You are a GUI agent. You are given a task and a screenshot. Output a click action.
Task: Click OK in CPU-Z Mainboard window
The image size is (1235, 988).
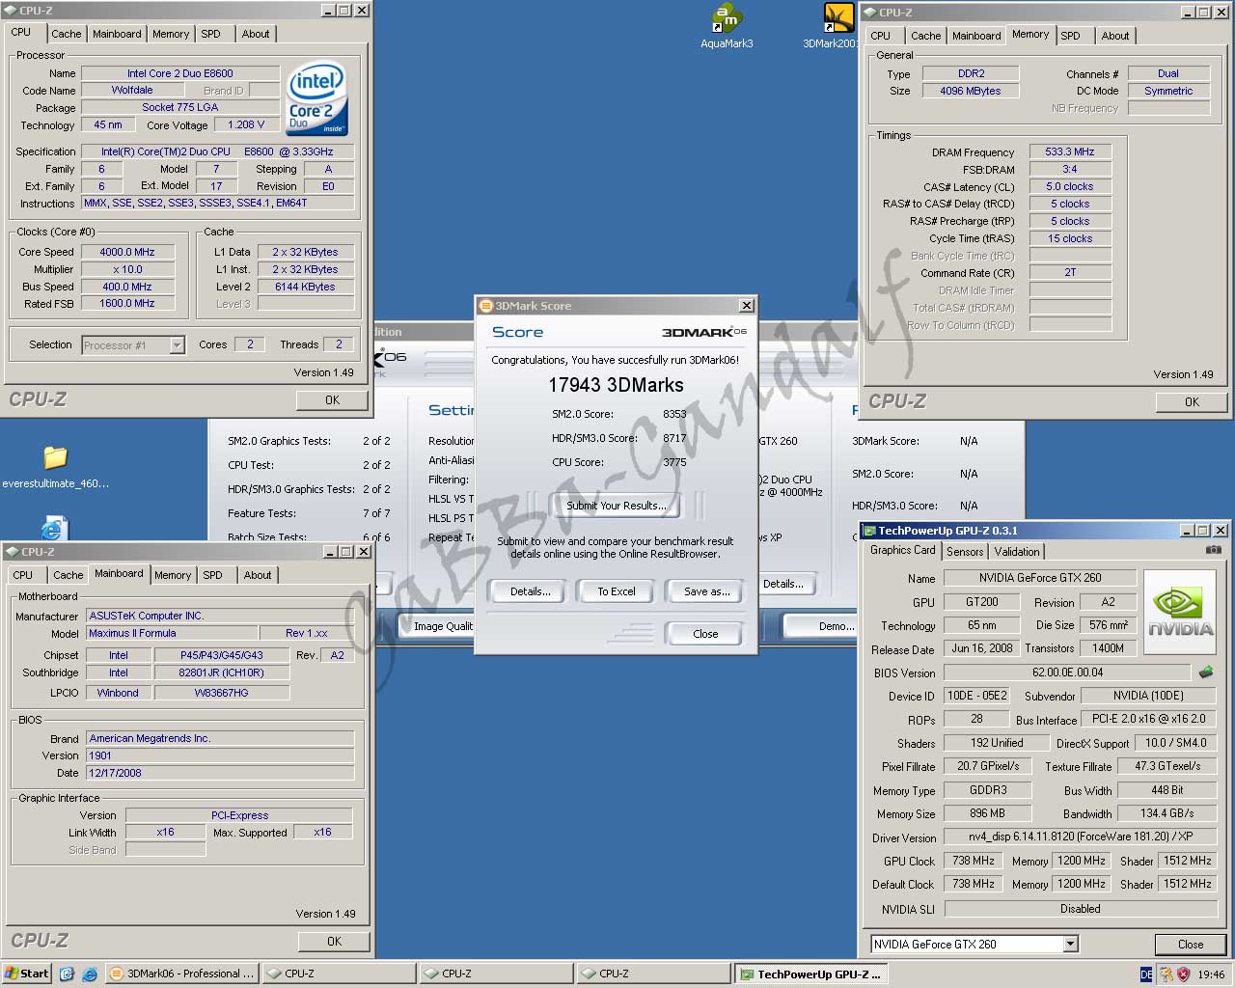coord(334,942)
